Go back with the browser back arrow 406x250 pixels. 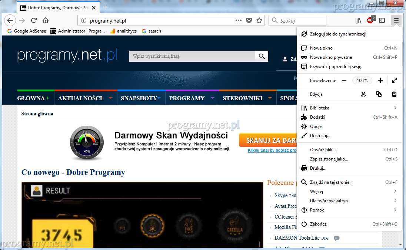10,20
